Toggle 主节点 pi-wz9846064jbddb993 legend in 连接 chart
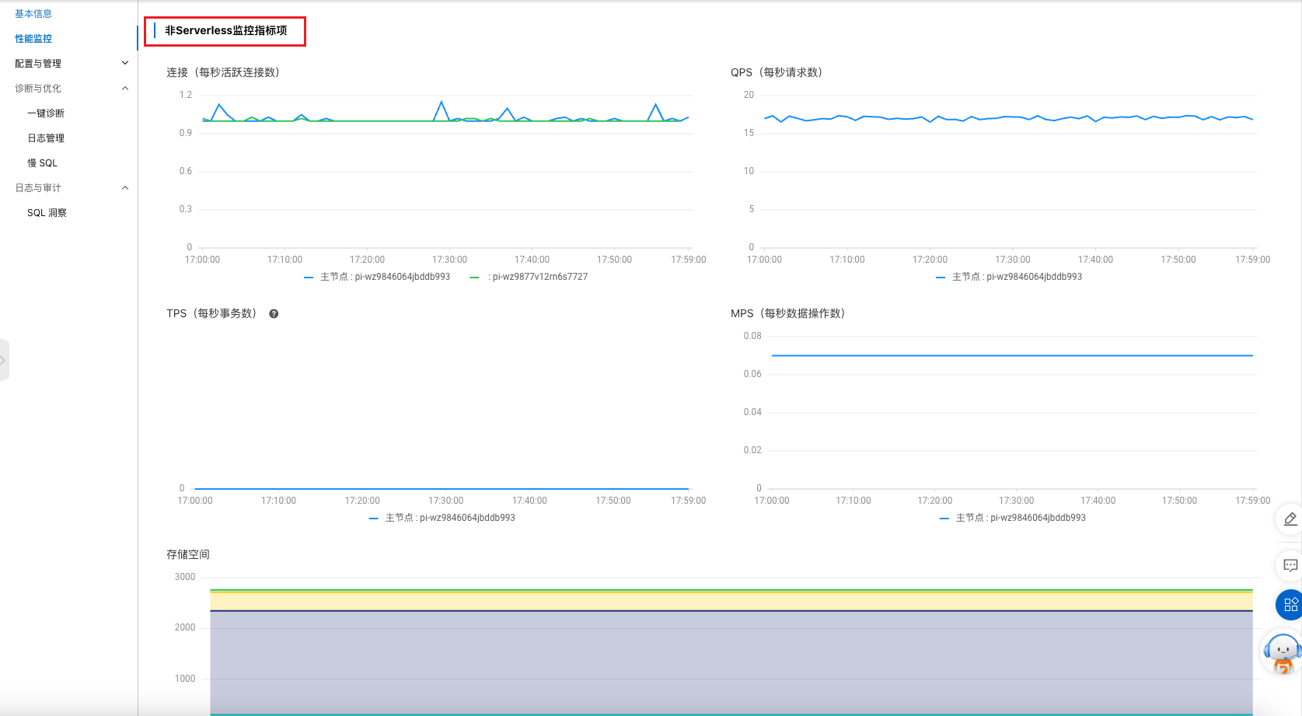1302x716 pixels. coord(377,277)
